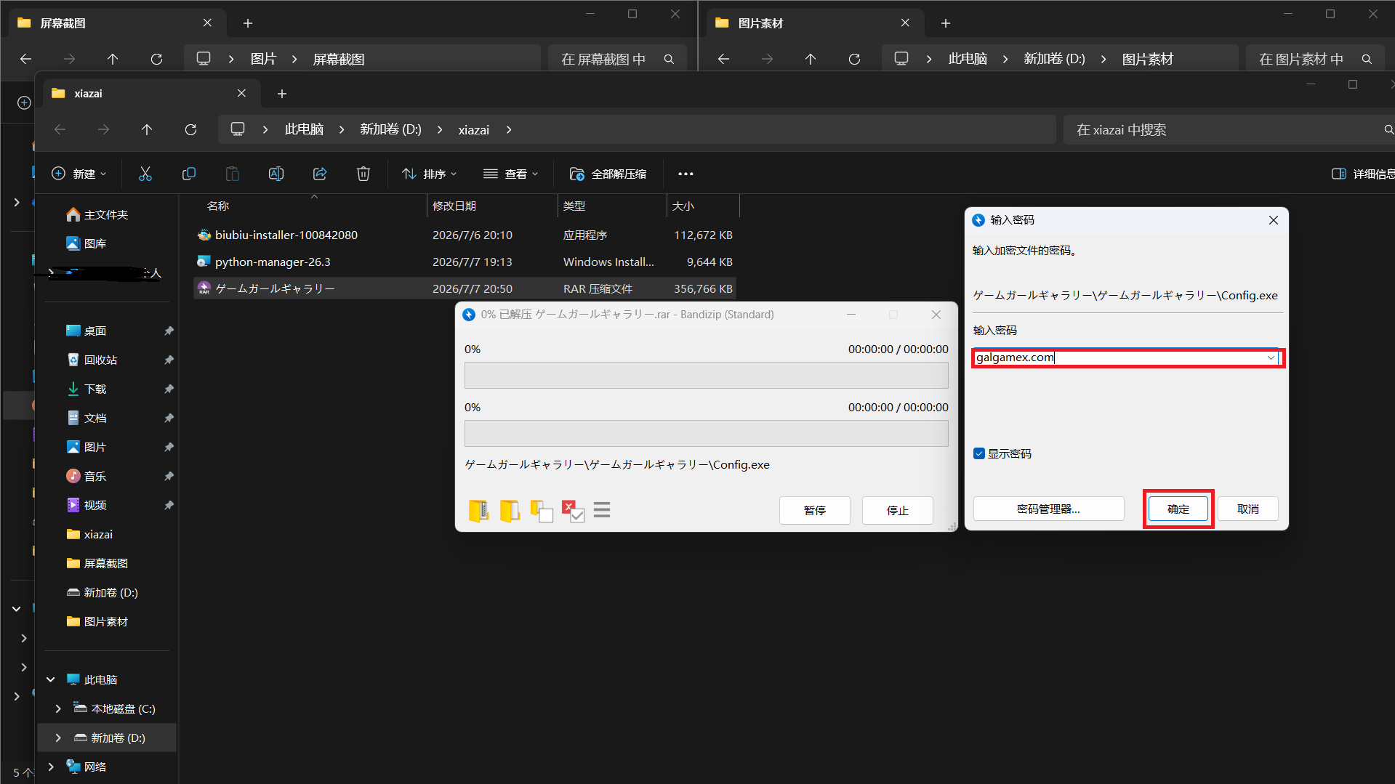Viewport: 1395px width, 784px height.
Task: Click the Rename icon in xiazai toolbar
Action: pyautogui.click(x=276, y=174)
